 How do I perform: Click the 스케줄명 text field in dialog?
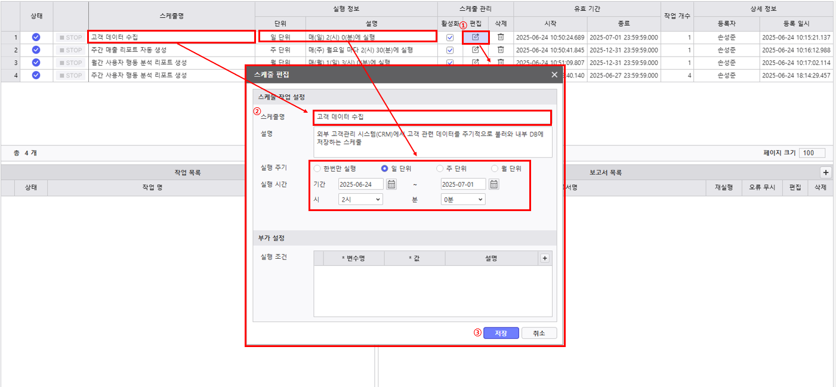pyautogui.click(x=432, y=117)
